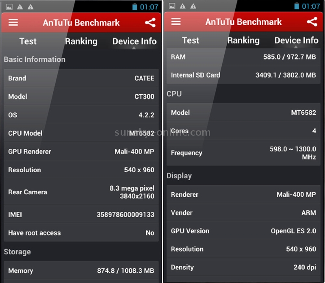Tap first warning triangle in left status bar
325x283 pixels.
pos(20,7)
